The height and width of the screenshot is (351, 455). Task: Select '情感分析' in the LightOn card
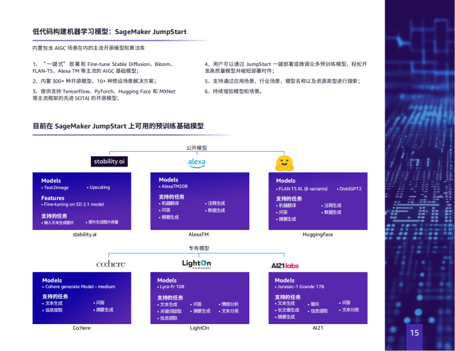click(x=229, y=304)
